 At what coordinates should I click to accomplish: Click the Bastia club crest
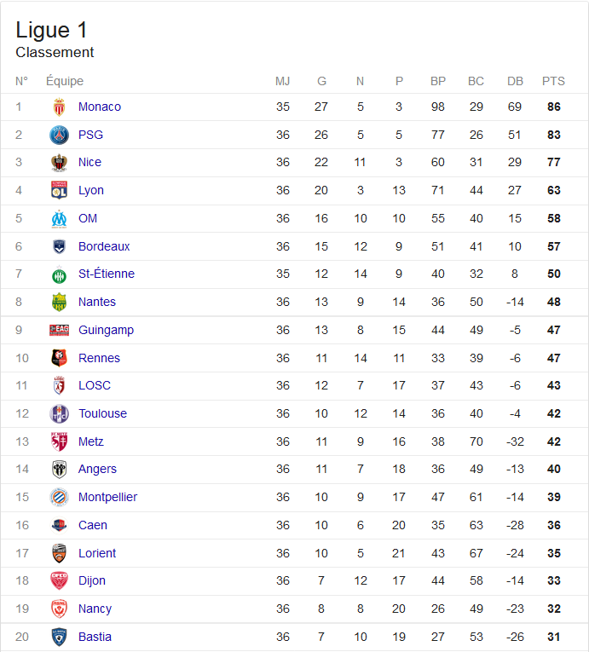click(x=59, y=637)
